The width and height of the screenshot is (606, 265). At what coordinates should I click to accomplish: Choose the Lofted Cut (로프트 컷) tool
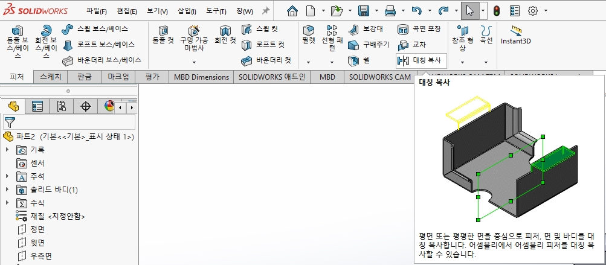point(263,45)
